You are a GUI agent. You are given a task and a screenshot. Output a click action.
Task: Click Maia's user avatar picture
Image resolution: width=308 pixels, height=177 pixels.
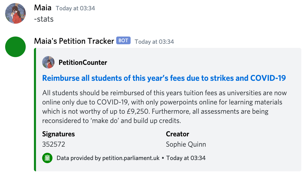pos(15,13)
